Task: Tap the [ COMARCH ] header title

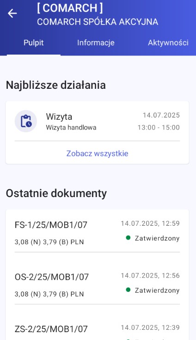Action: [x=70, y=8]
